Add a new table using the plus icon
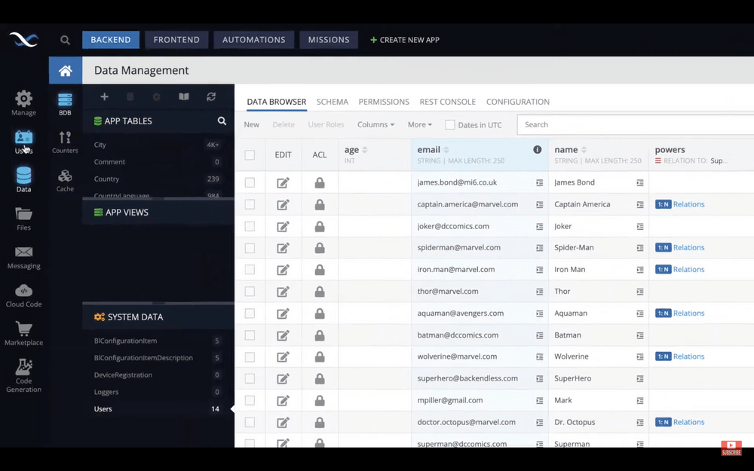Screen dimensions: 754x471 [104, 96]
